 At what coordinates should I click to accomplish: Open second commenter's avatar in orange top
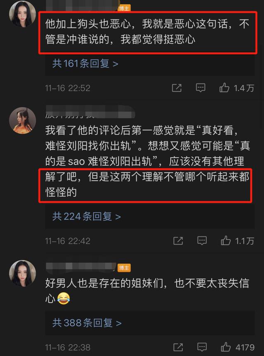pyautogui.click(x=22, y=120)
